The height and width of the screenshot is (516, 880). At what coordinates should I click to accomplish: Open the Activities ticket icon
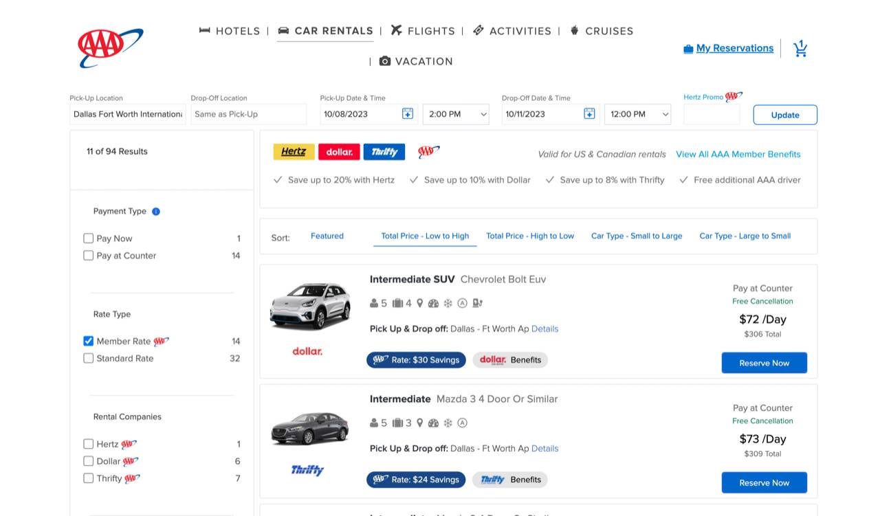tap(478, 30)
